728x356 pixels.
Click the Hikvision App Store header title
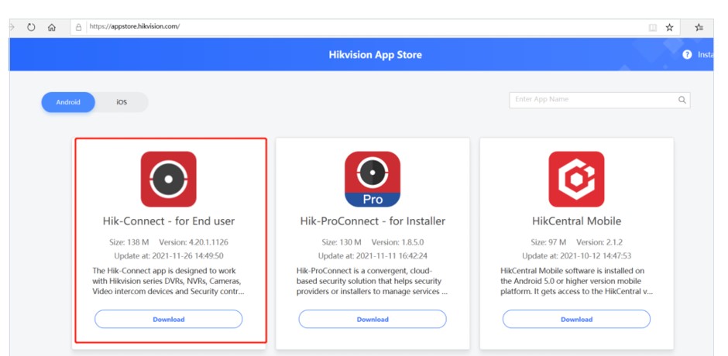point(375,55)
